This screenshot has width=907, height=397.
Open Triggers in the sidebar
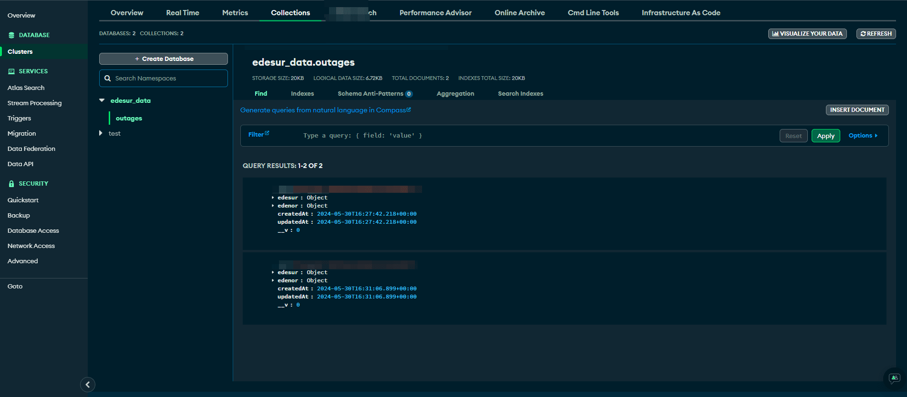point(20,119)
